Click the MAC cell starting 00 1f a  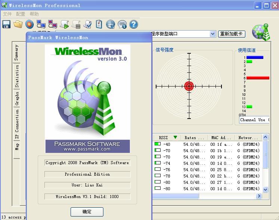(x=221, y=144)
